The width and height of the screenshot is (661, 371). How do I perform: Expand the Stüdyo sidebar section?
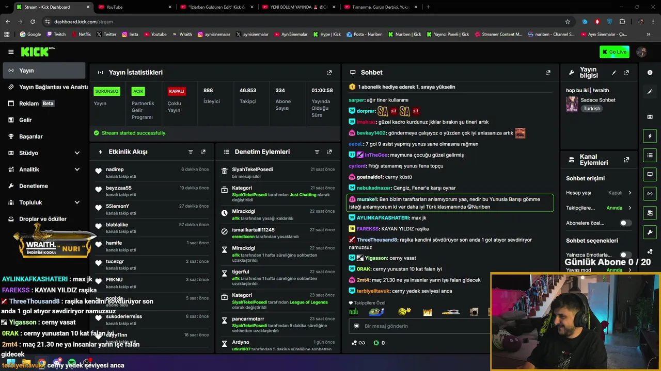(77, 153)
